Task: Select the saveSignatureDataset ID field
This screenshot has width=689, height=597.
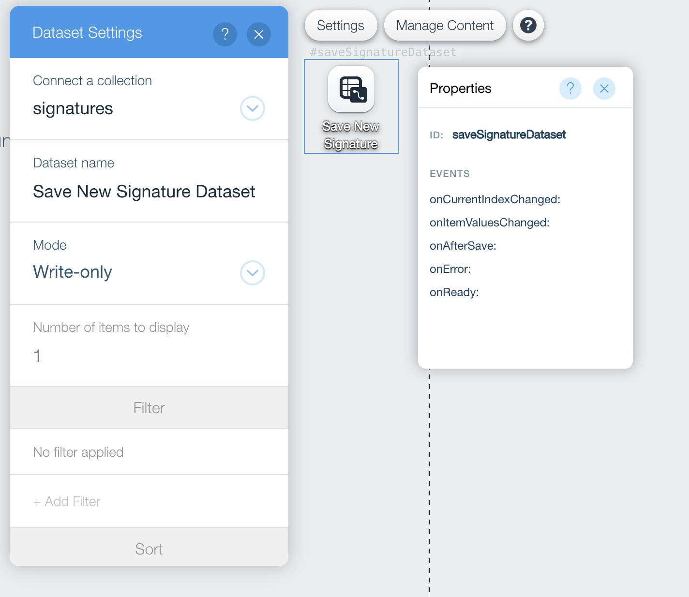Action: [x=509, y=134]
